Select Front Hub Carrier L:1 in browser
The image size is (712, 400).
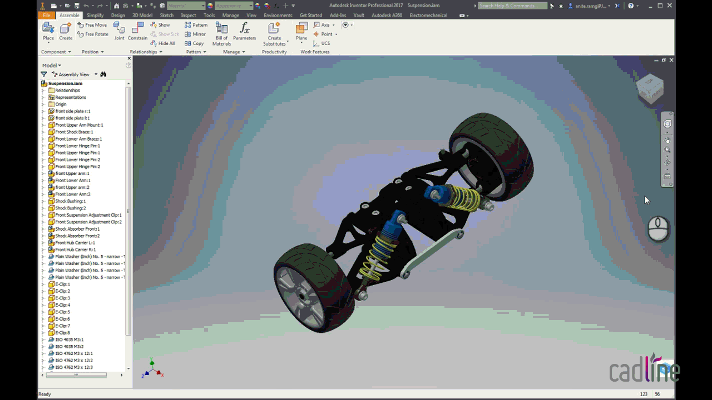[75, 243]
